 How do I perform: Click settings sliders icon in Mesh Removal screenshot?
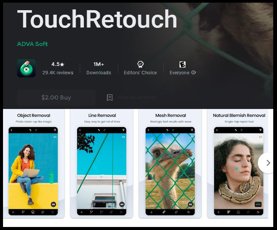[x=189, y=212]
